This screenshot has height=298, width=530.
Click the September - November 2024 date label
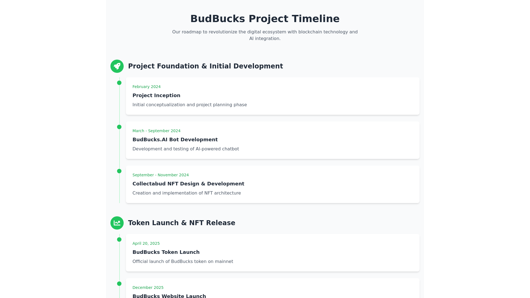[161, 175]
